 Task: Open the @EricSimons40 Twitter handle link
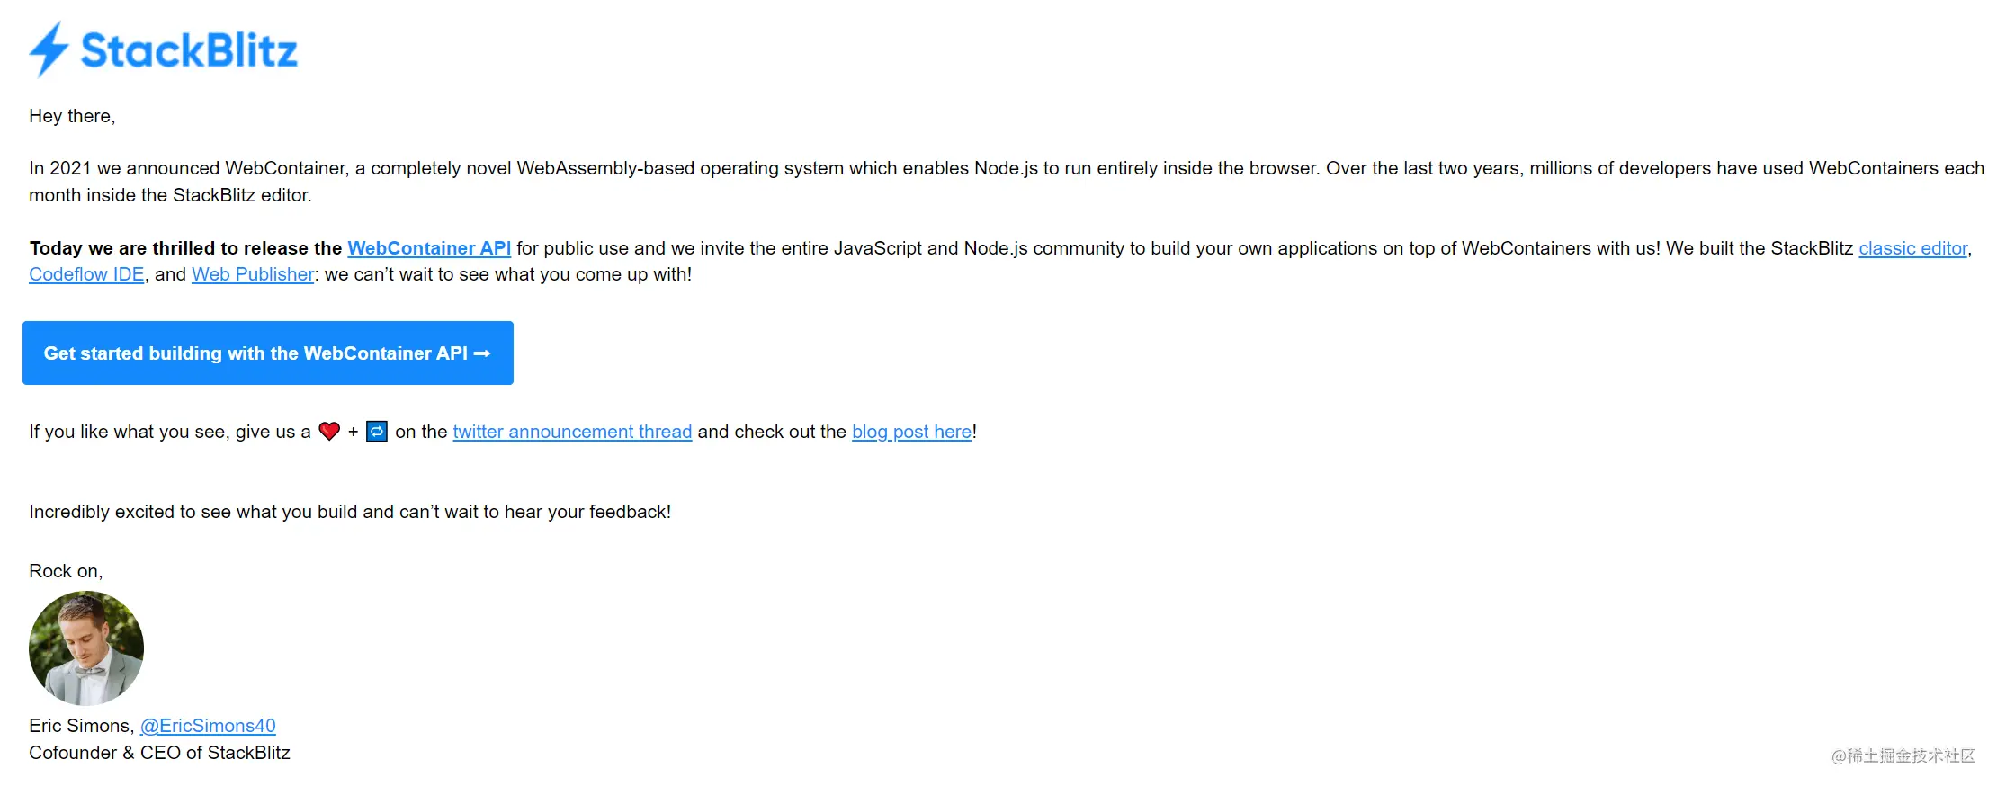[208, 726]
